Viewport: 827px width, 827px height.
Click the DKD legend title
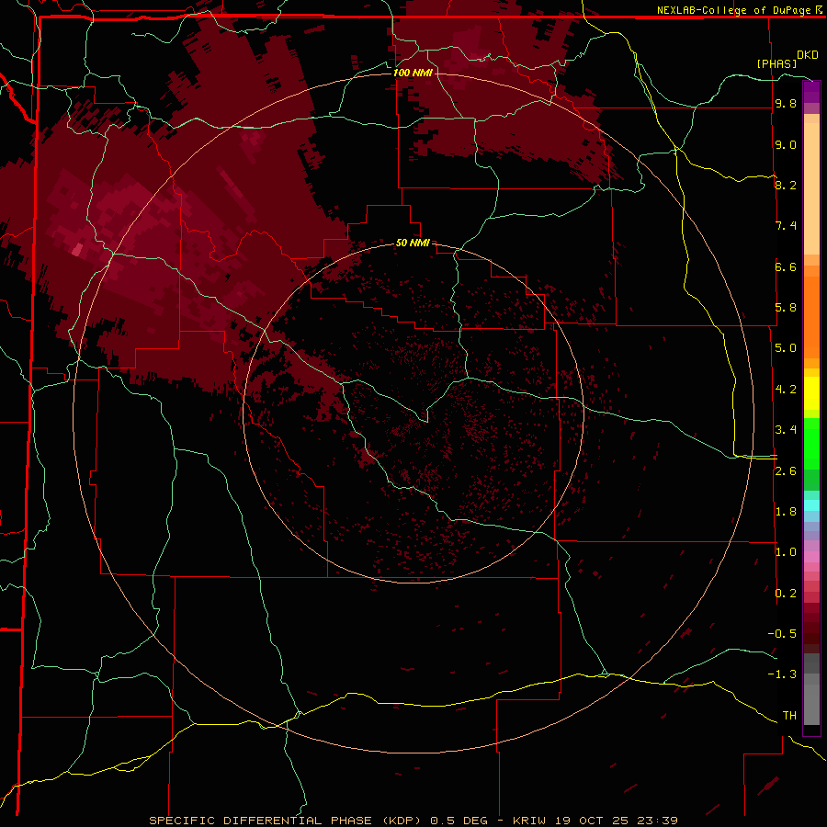[808, 55]
